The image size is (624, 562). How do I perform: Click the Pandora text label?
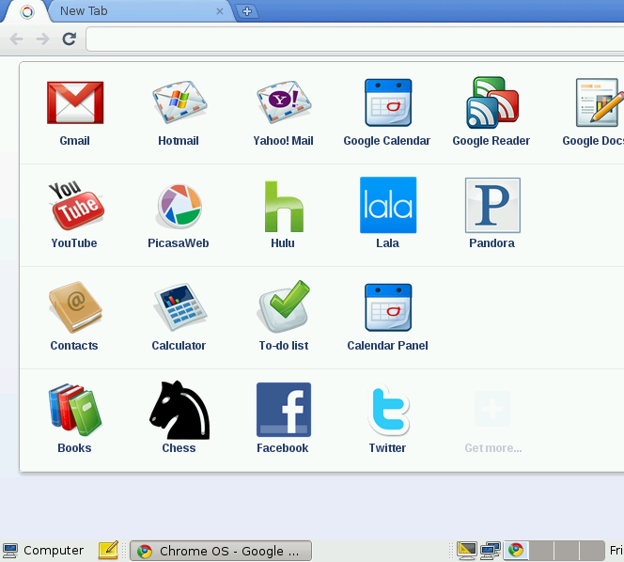point(491,243)
